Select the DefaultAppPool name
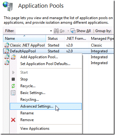The width and height of the screenshot is (115, 135). pos(23,51)
